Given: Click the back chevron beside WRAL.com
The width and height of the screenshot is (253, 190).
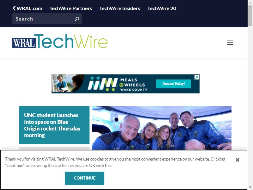Looking at the screenshot, I should [x=14, y=8].
